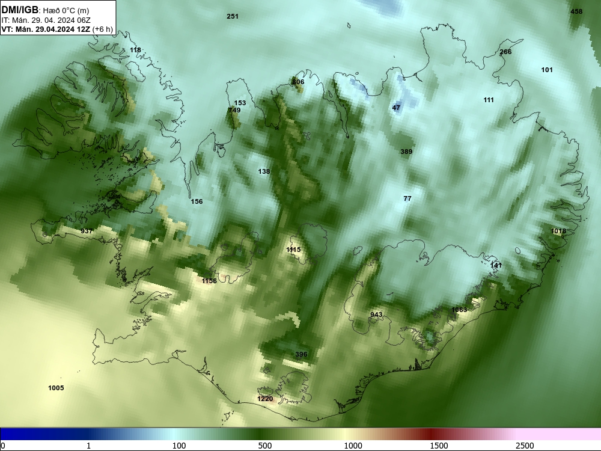Click the legend tick label 1
Screen dimensions: 601x451
coord(88,446)
